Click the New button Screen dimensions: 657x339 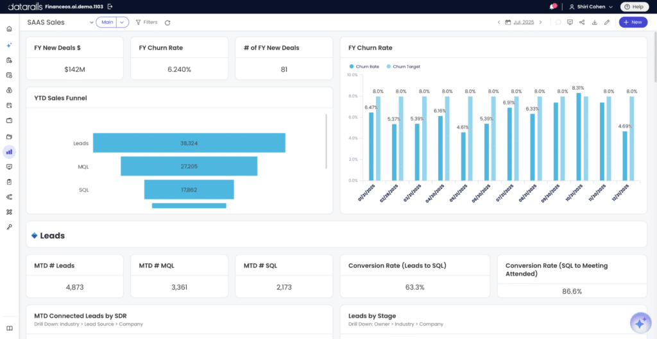coord(633,22)
